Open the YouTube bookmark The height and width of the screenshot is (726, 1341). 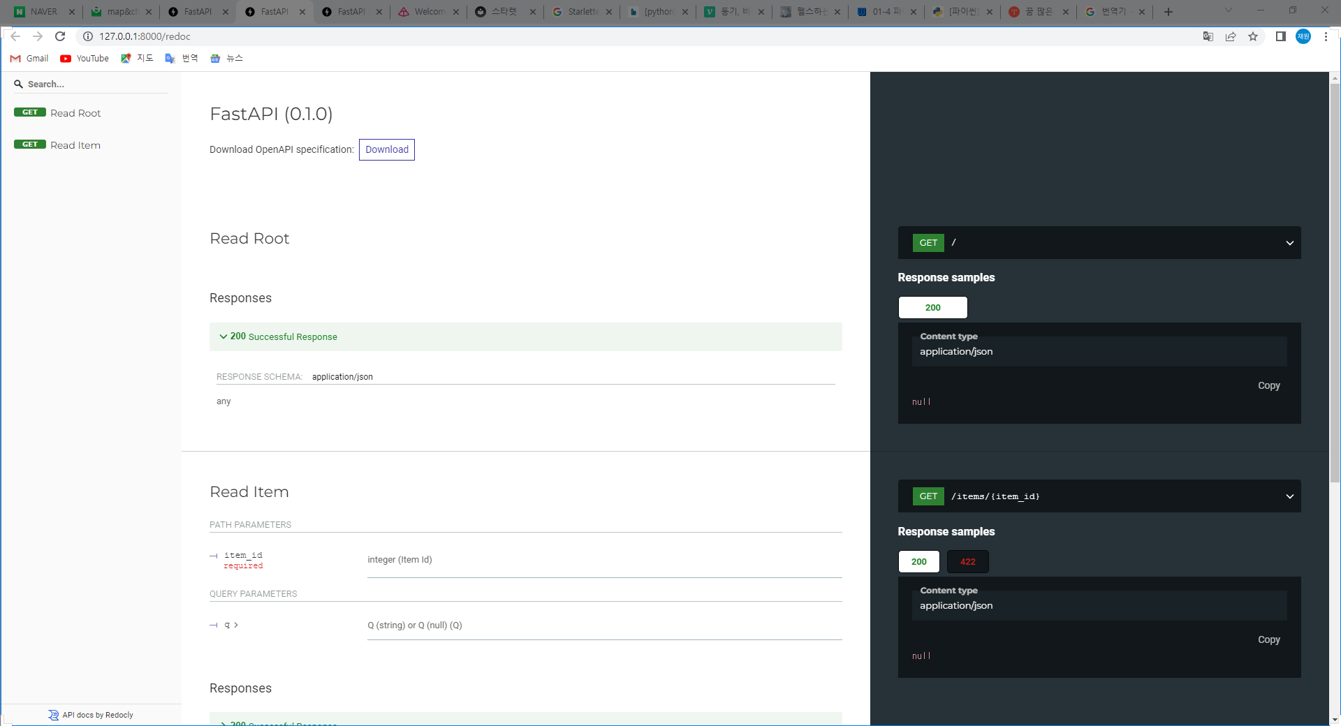[x=85, y=59]
